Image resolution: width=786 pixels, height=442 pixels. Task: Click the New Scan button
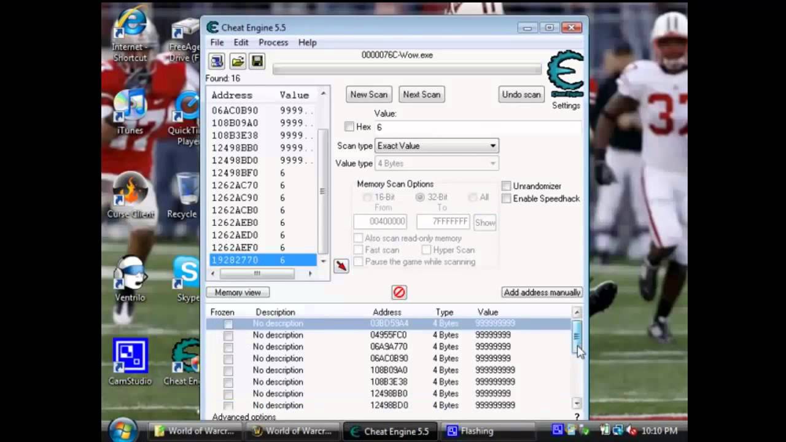(x=368, y=95)
